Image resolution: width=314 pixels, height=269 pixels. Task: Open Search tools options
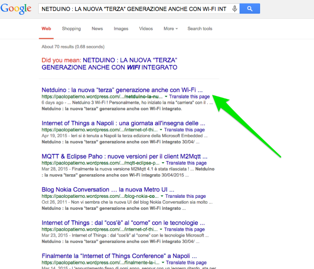200,29
